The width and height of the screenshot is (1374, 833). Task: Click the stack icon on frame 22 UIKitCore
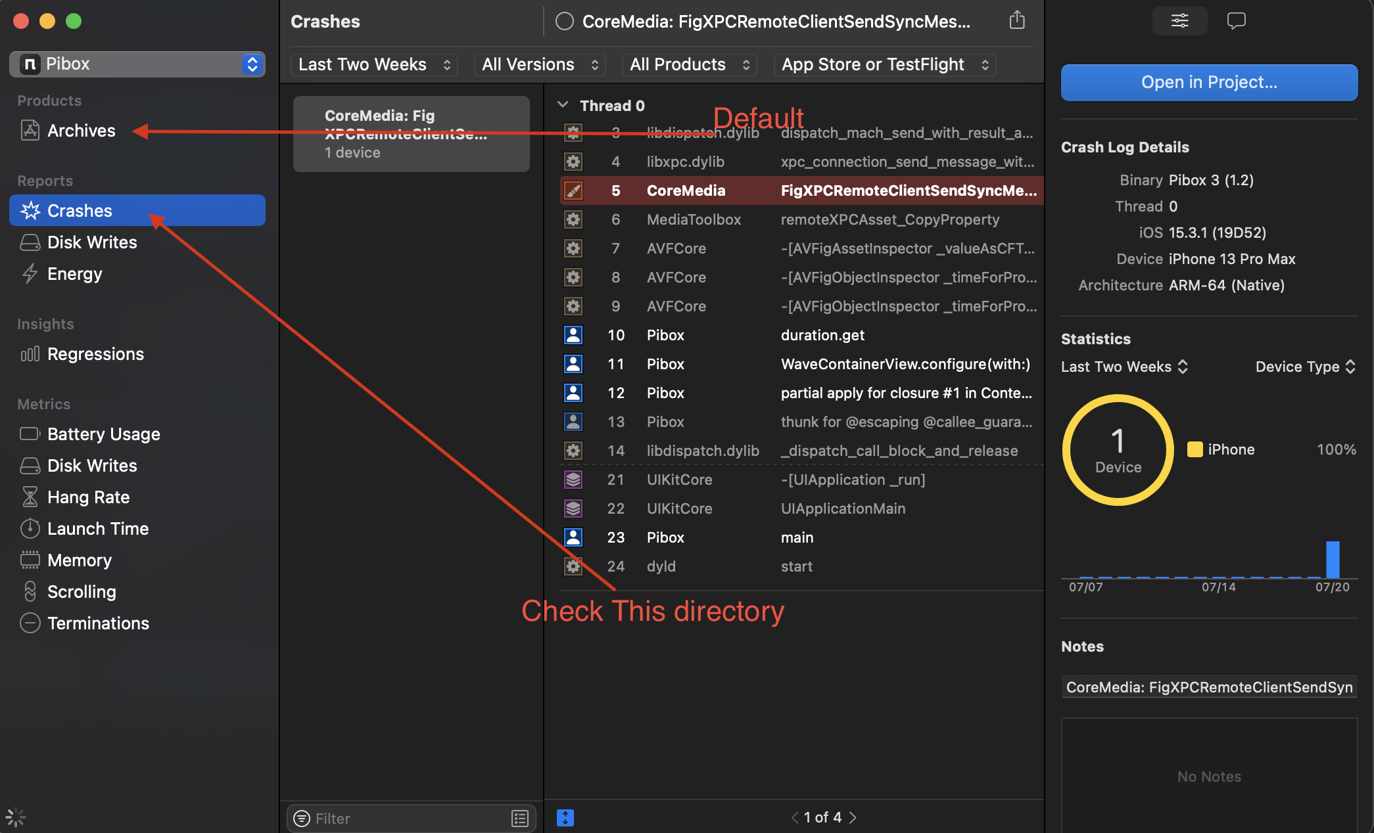[573, 508]
